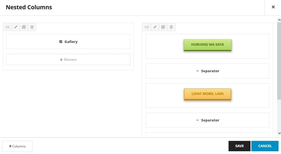
Task: Open right column 1/2 width selector
Action: [147, 27]
